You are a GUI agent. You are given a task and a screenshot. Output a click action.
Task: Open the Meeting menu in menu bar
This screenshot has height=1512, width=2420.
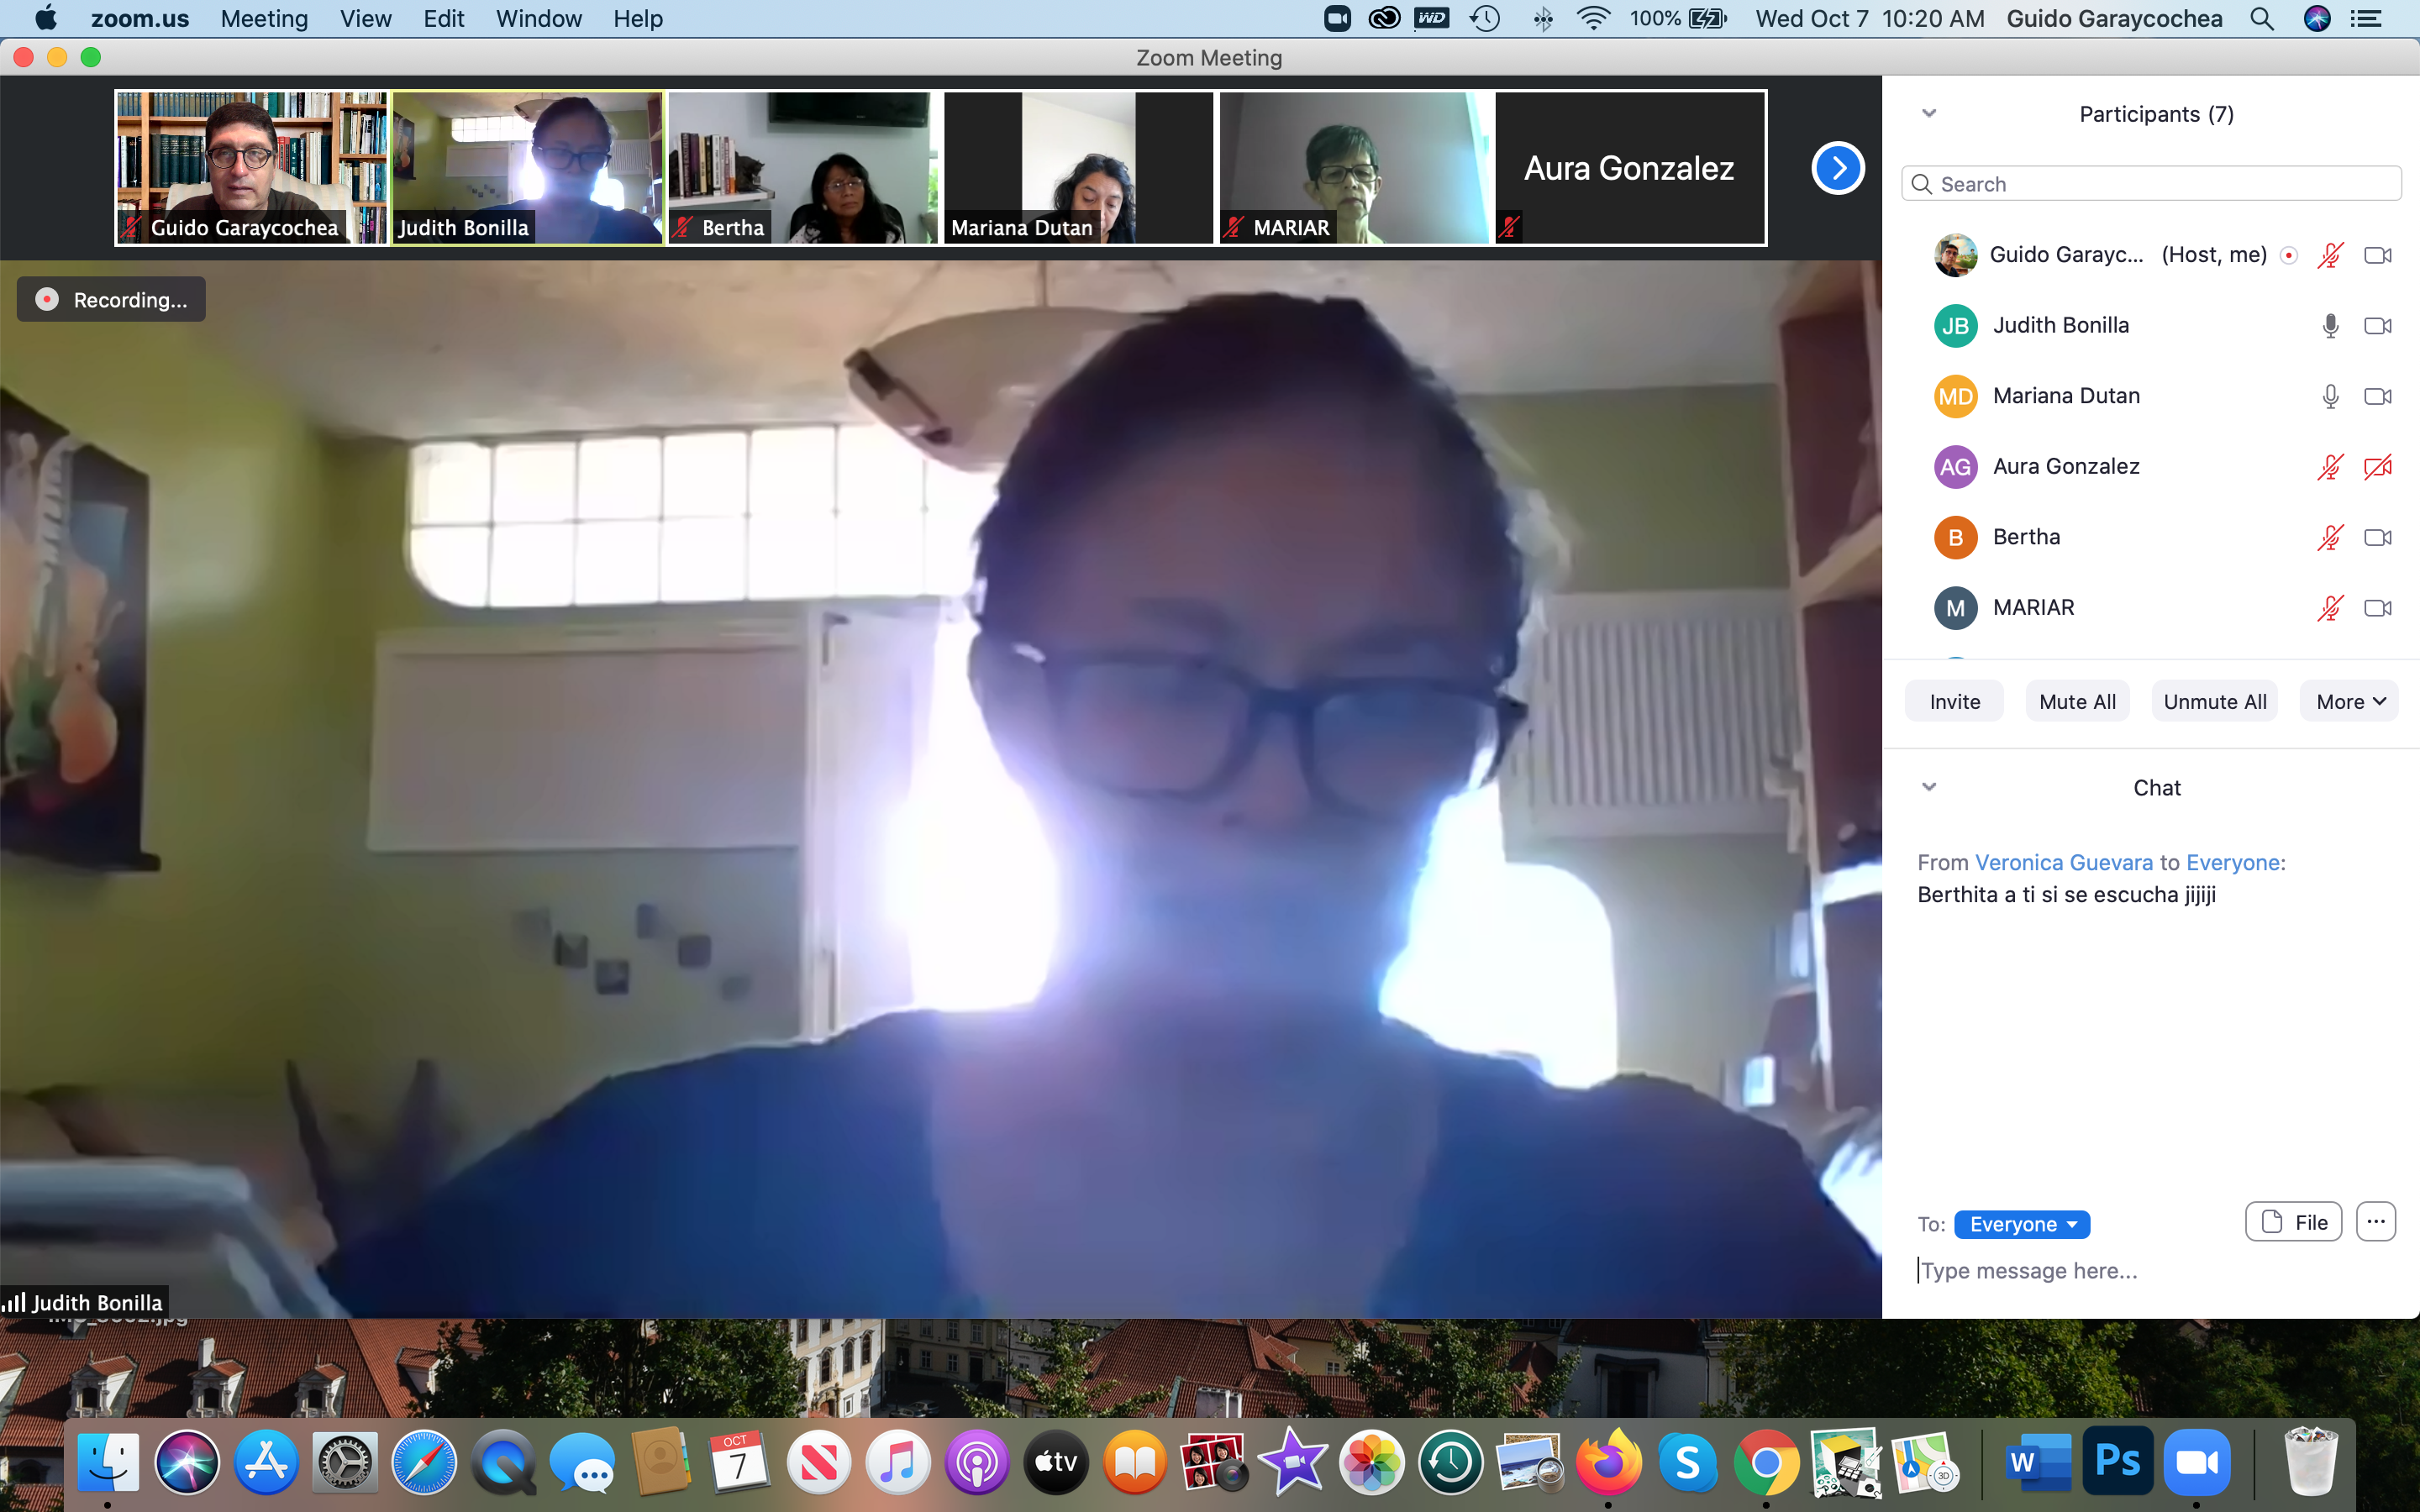coord(264,18)
